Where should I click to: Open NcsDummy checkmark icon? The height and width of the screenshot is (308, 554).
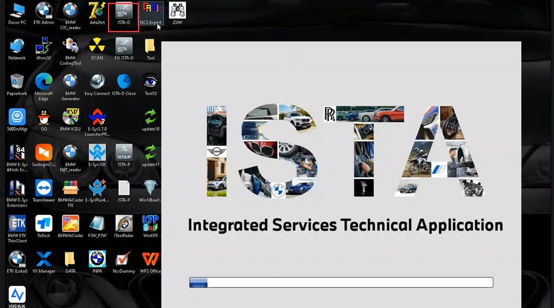(x=124, y=262)
